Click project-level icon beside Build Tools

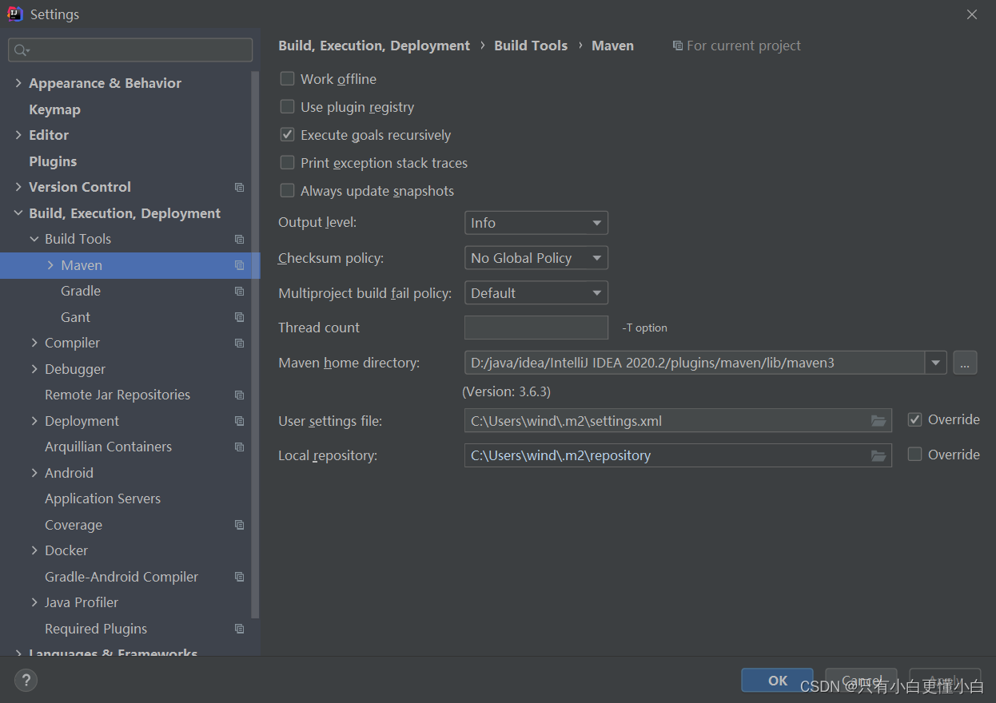(x=239, y=239)
